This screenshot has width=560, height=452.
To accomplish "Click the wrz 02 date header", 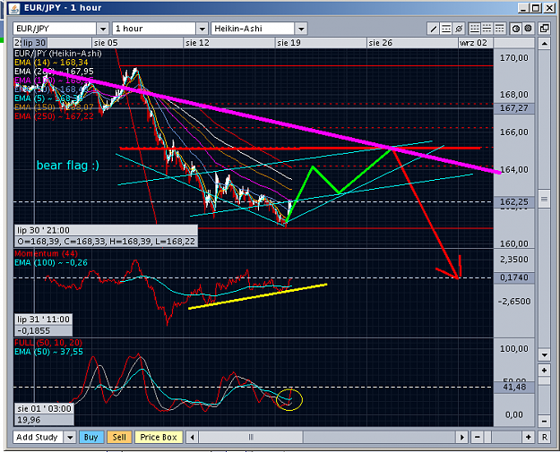I will click(474, 43).
